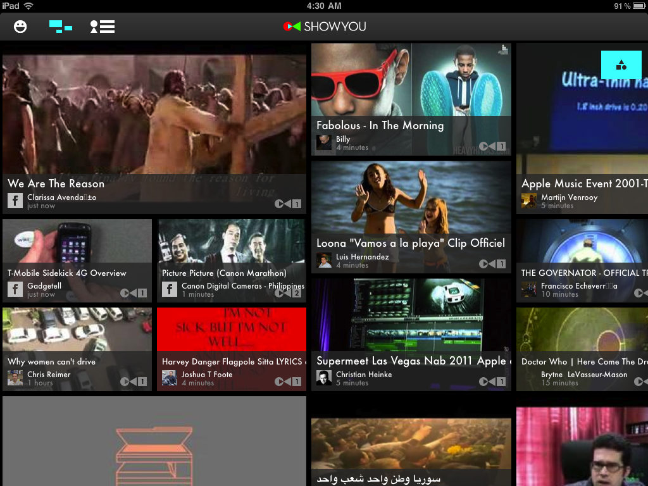Tap Facebook icon on We Are The Reason
The width and height of the screenshot is (648, 486).
click(15, 201)
